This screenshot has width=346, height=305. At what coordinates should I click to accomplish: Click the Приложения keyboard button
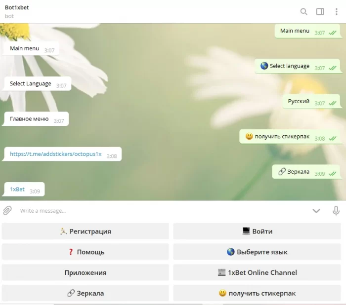85,272
